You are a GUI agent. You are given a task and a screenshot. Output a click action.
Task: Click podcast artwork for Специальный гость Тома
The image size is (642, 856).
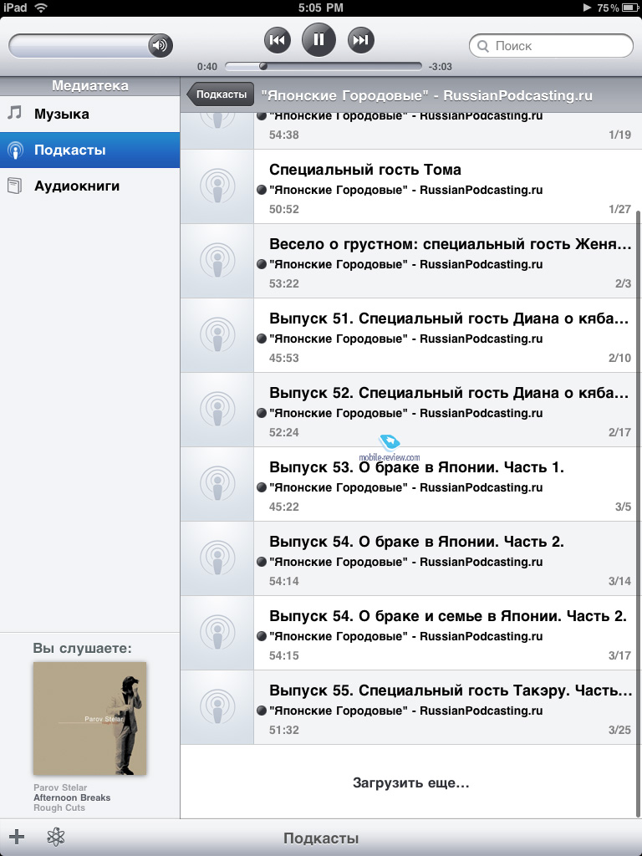click(217, 186)
